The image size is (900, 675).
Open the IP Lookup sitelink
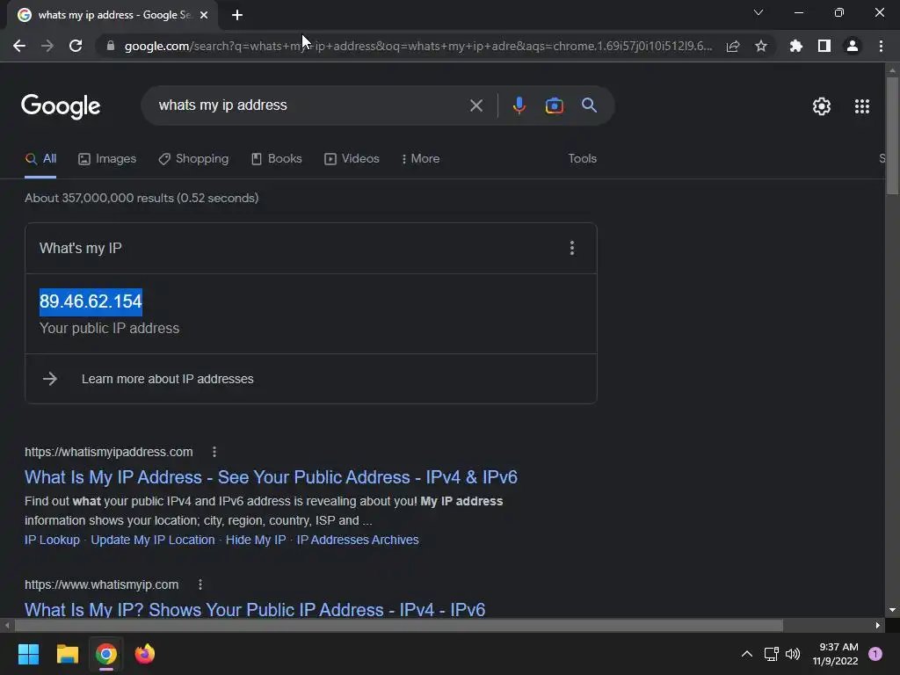pos(52,540)
